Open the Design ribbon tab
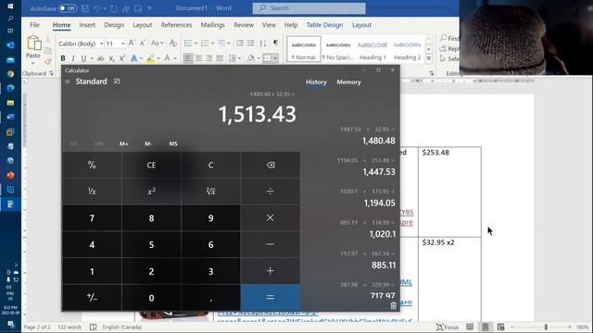The height and width of the screenshot is (333, 593). pyautogui.click(x=114, y=25)
